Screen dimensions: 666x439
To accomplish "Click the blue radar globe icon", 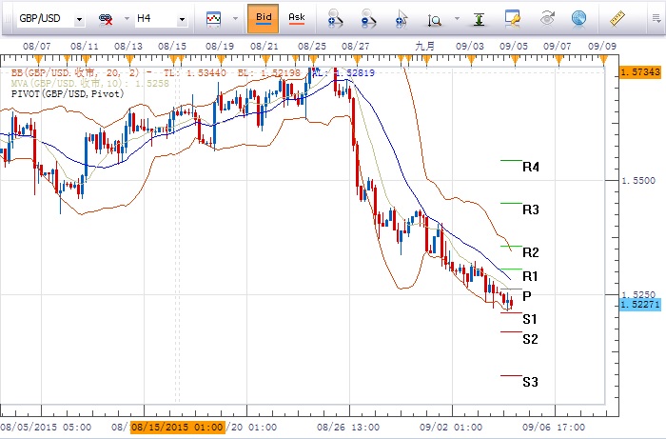I will pos(578,18).
